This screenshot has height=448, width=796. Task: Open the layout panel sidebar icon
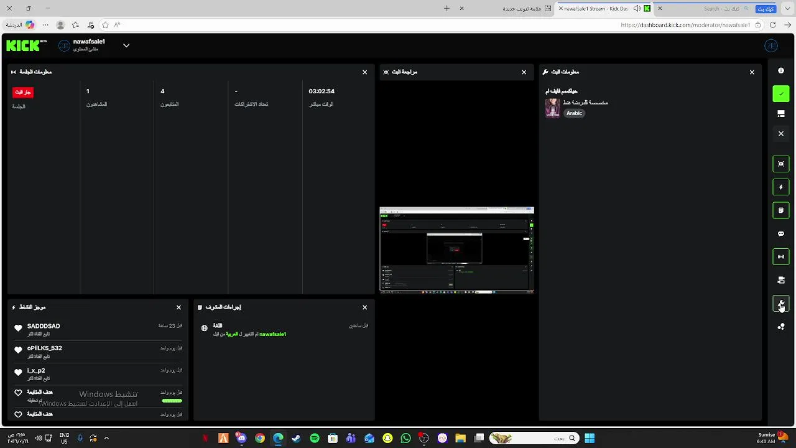point(781,114)
